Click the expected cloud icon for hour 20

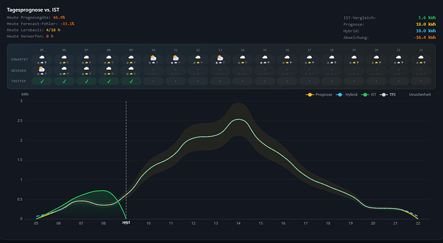tap(376, 57)
